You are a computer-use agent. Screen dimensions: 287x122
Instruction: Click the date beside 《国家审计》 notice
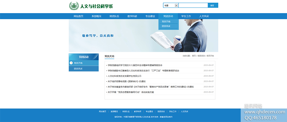209,81
